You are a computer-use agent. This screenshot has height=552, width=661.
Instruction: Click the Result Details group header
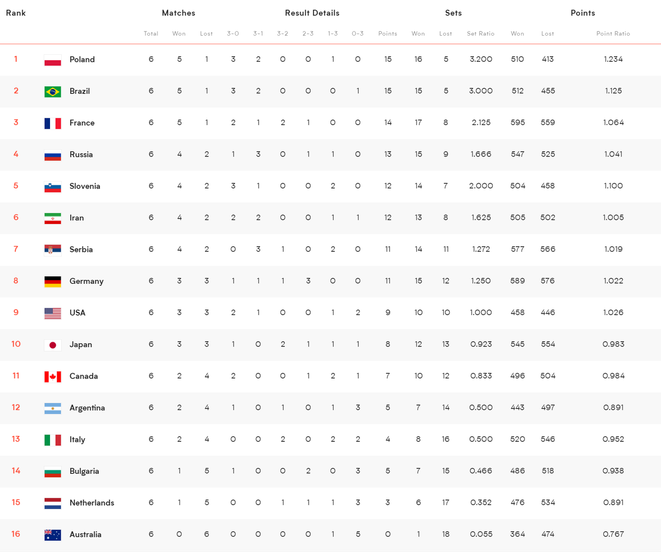coord(312,13)
